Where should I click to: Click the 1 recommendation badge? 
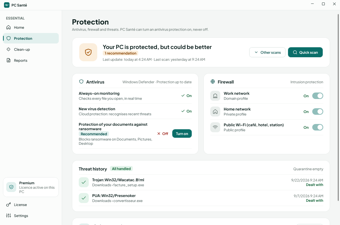120,53
